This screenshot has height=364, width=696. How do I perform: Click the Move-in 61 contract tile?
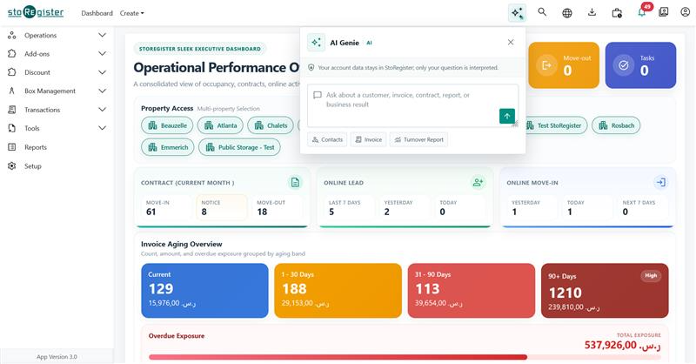click(166, 207)
